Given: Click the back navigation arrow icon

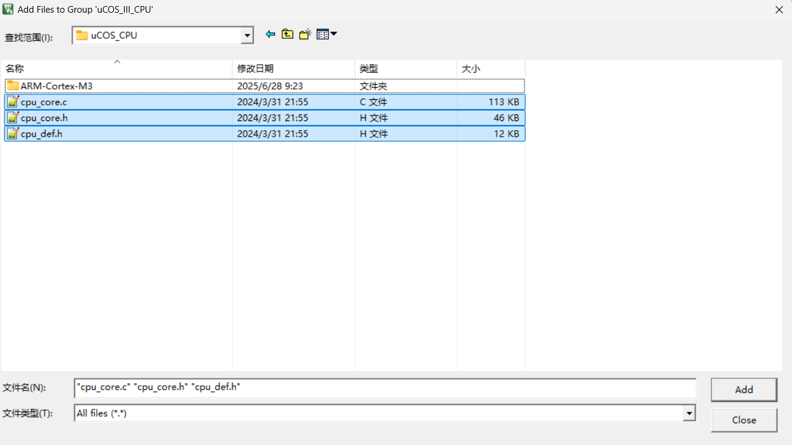Looking at the screenshot, I should 270,35.
